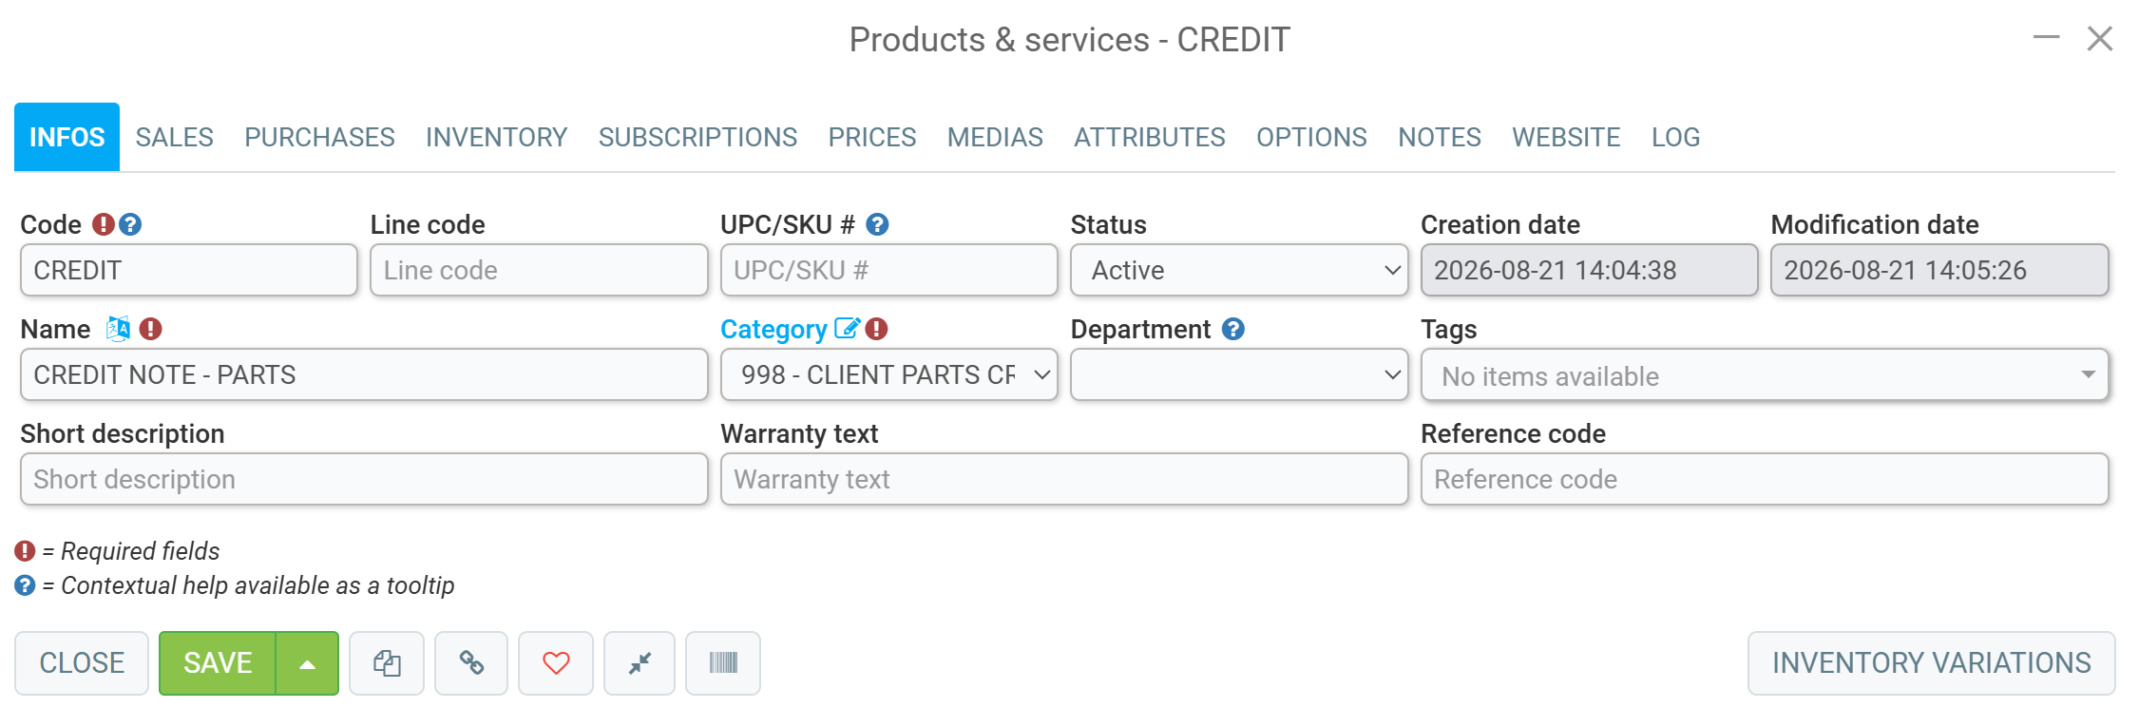
Task: Show help tooltip for UPC/SKU #
Action: pyautogui.click(x=878, y=224)
